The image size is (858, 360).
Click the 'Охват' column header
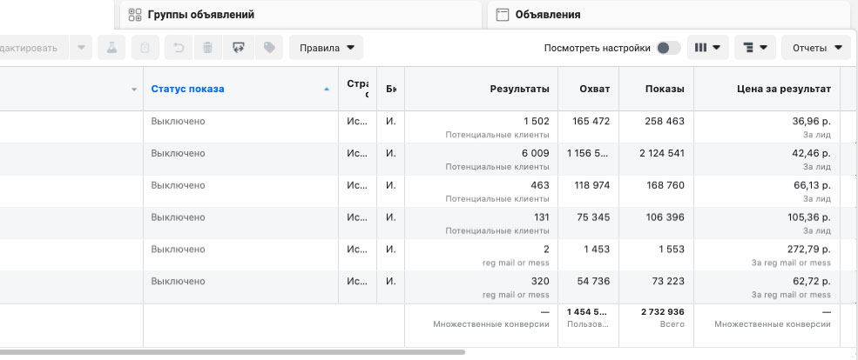[594, 89]
